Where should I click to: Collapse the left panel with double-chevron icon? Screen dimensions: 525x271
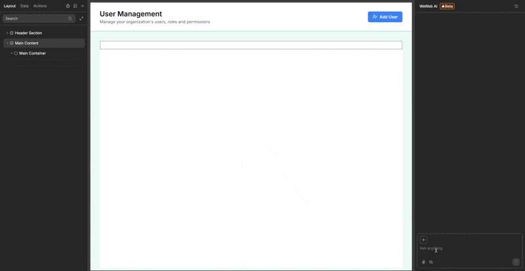[83, 6]
